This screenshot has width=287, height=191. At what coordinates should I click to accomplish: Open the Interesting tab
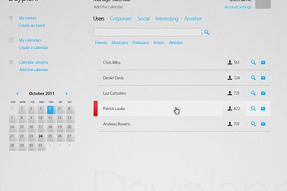click(x=167, y=19)
